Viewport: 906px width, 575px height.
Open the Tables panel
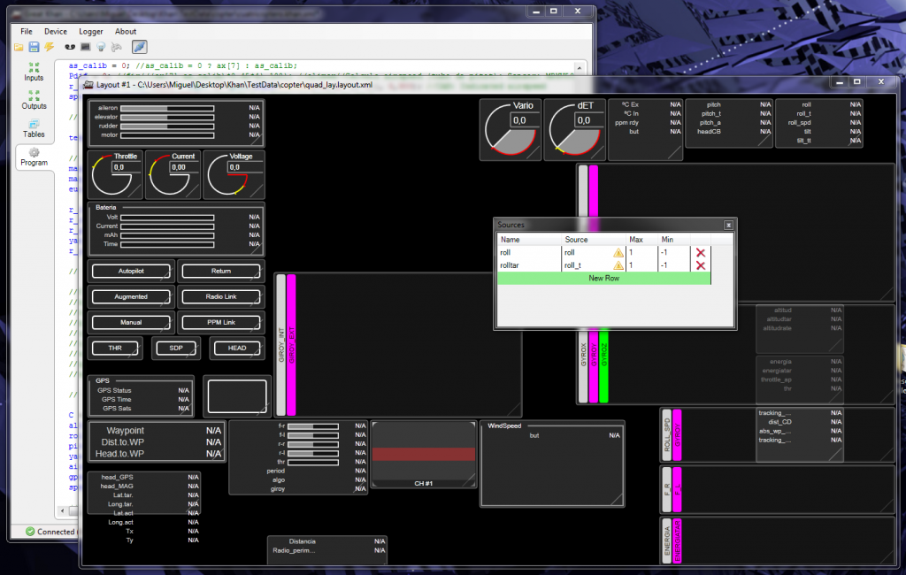pyautogui.click(x=33, y=128)
